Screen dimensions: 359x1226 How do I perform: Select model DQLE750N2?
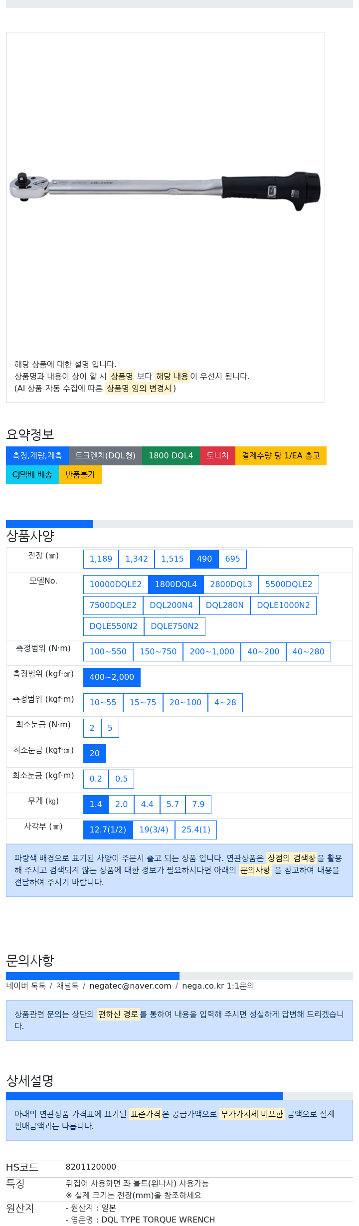click(175, 626)
